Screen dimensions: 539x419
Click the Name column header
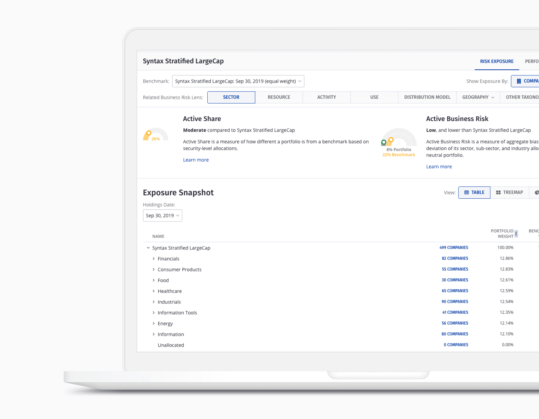coord(158,237)
